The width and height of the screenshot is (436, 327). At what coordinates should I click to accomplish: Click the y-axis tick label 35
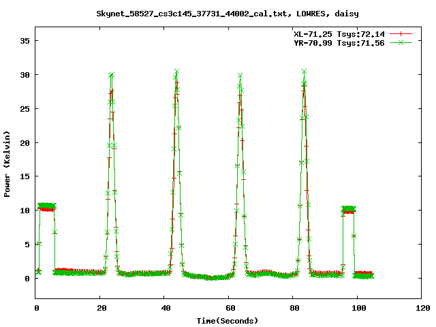point(25,41)
